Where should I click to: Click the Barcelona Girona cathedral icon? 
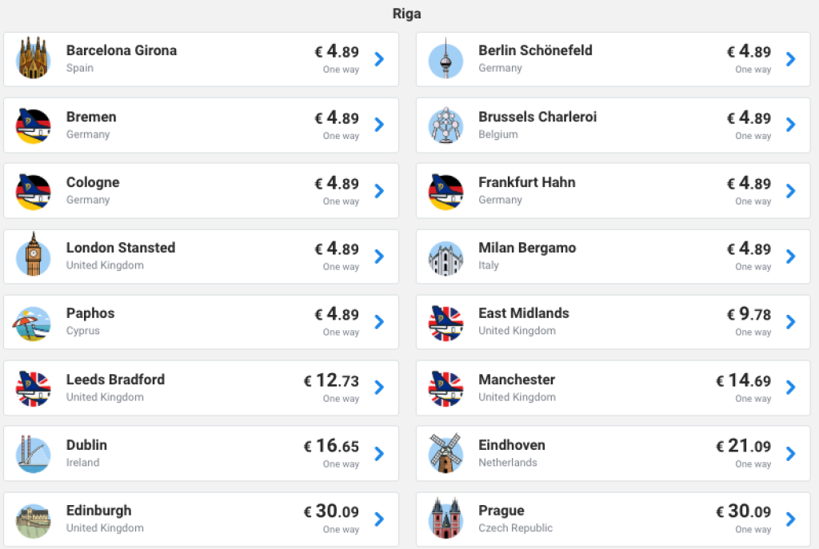pyautogui.click(x=34, y=58)
